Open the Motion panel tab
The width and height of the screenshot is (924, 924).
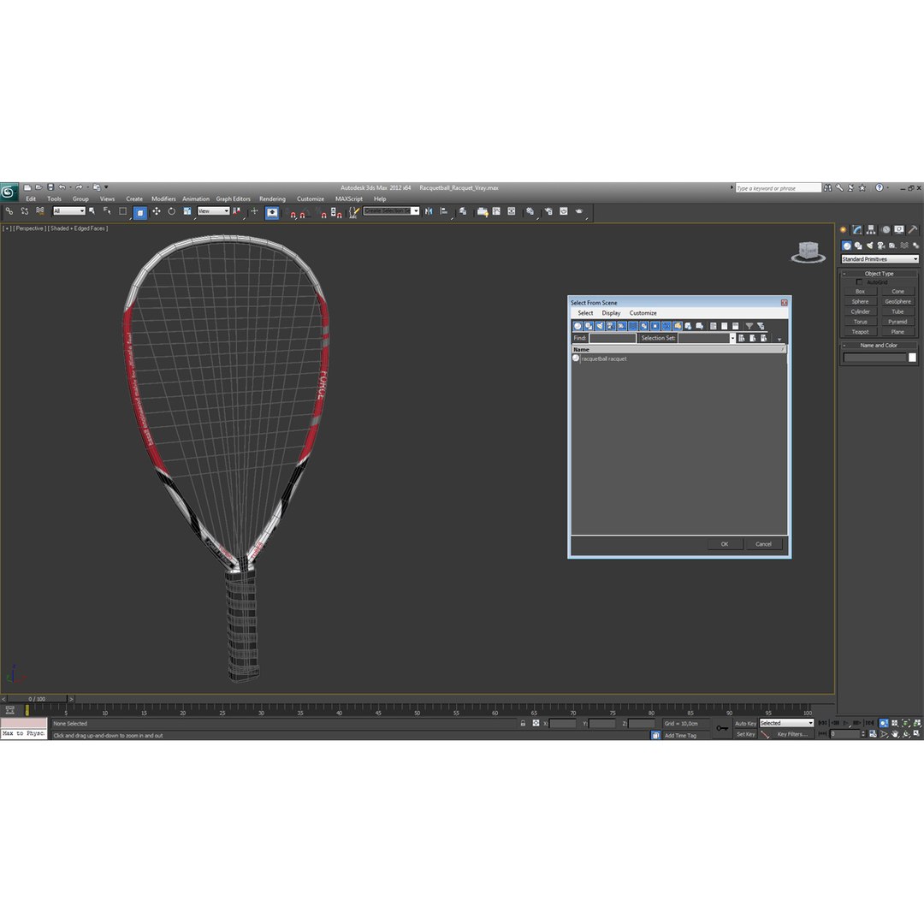click(885, 230)
